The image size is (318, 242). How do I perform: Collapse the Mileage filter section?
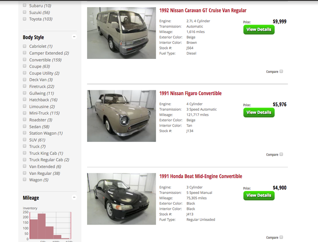(74, 197)
